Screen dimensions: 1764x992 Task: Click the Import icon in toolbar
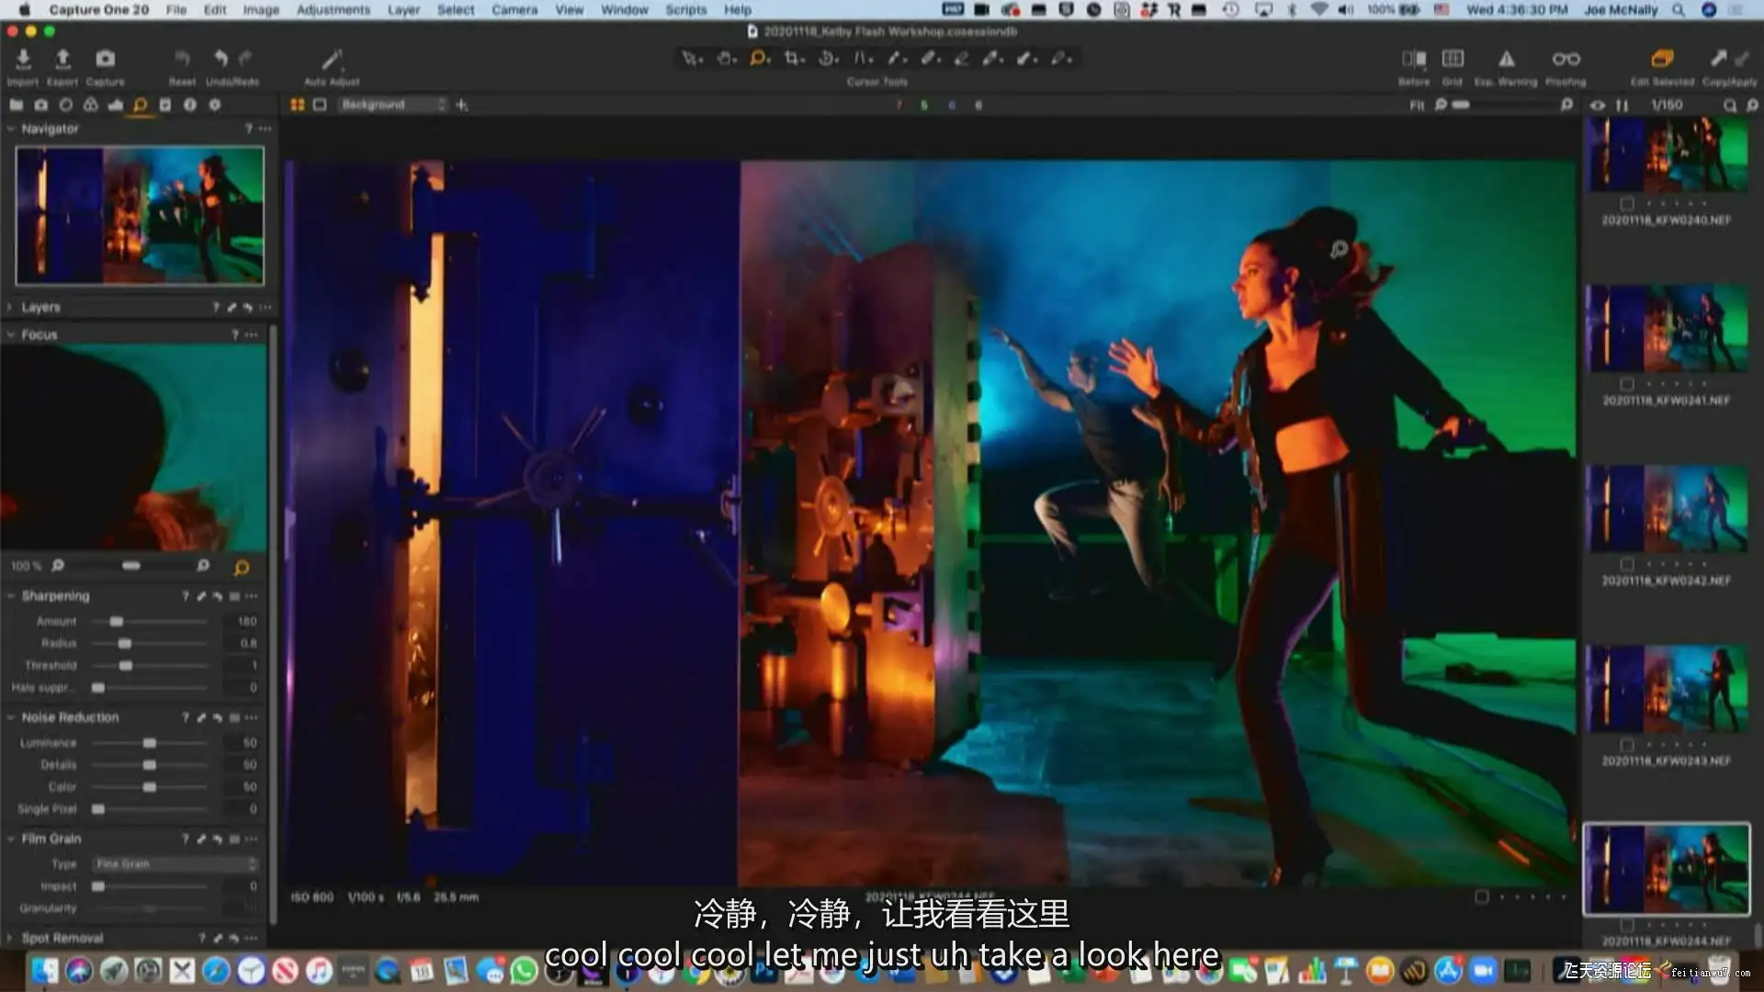[x=23, y=61]
